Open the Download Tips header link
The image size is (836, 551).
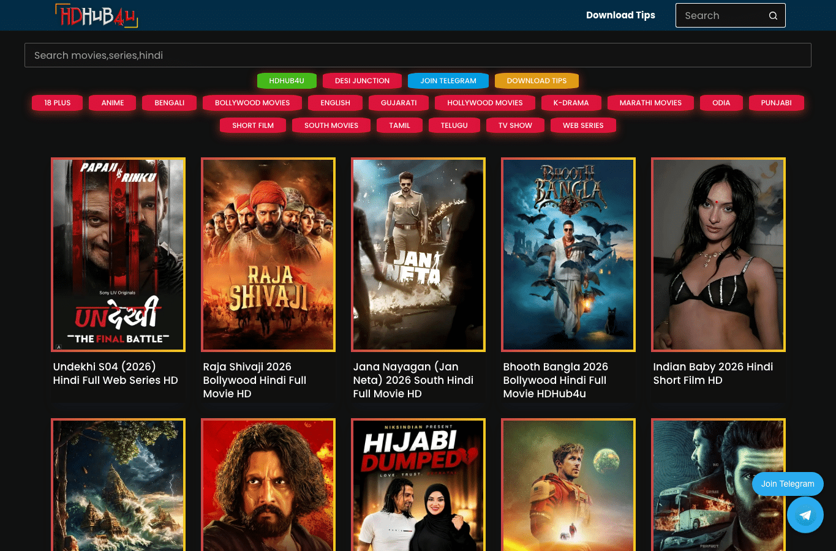click(x=620, y=15)
